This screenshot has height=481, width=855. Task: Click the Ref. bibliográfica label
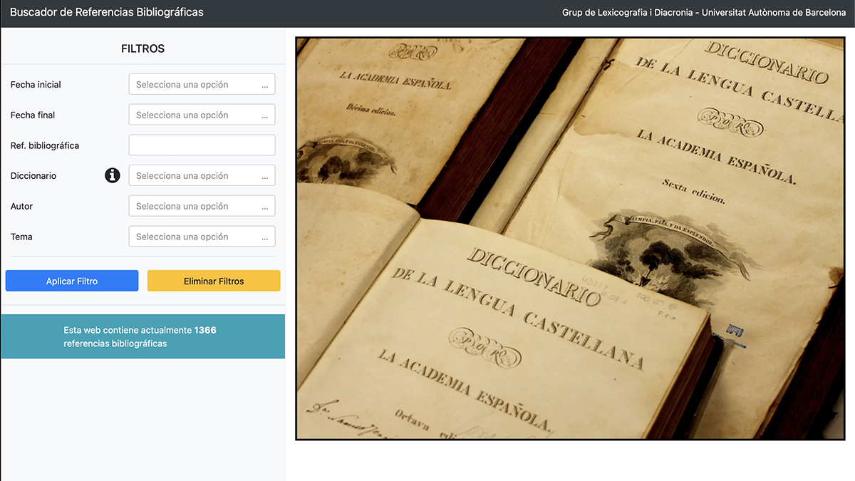click(x=45, y=146)
